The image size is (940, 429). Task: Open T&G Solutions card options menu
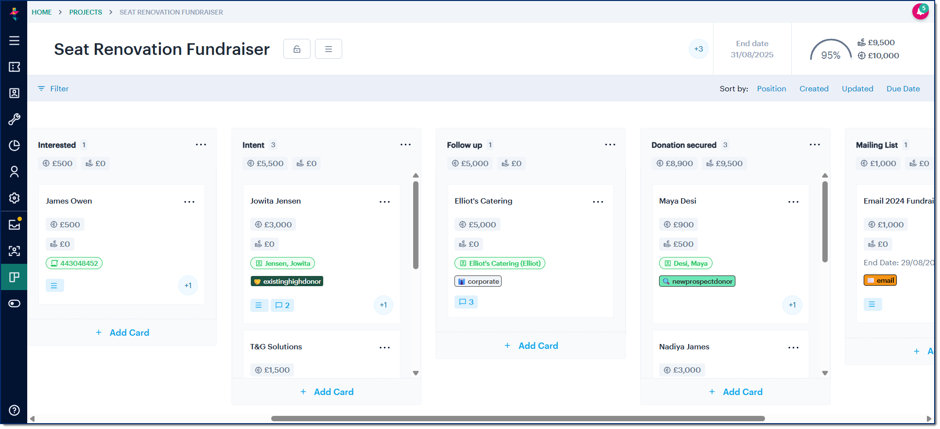tap(384, 347)
